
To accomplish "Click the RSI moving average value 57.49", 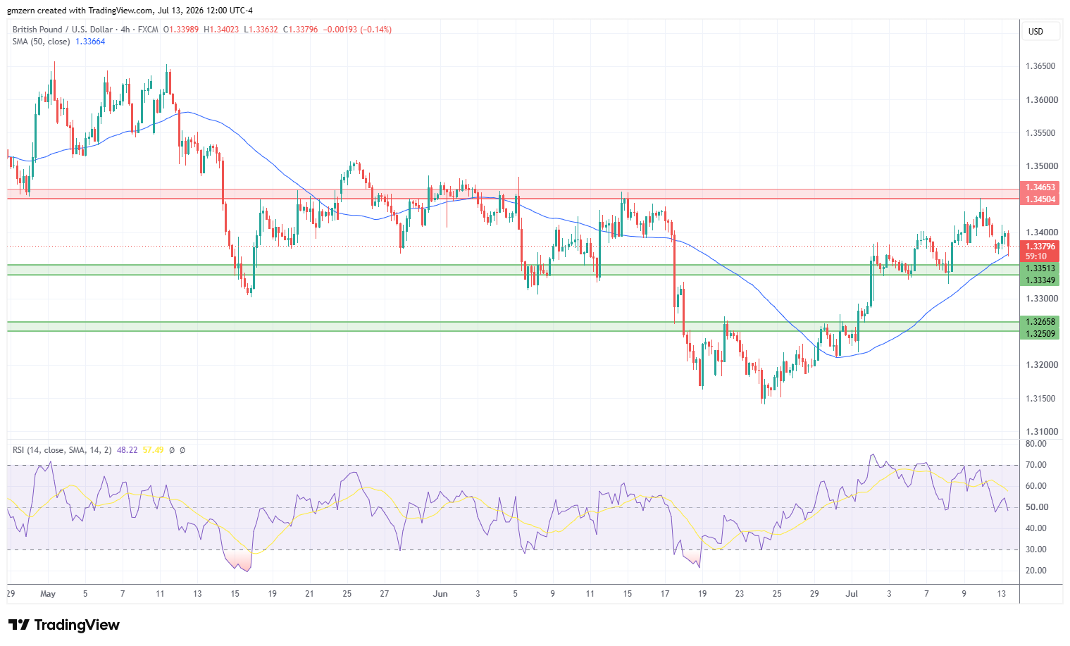I will 153,449.
